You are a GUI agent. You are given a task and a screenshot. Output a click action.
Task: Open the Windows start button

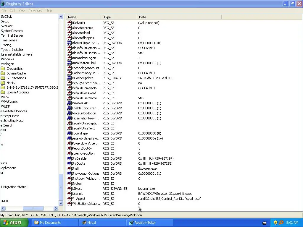14,223
